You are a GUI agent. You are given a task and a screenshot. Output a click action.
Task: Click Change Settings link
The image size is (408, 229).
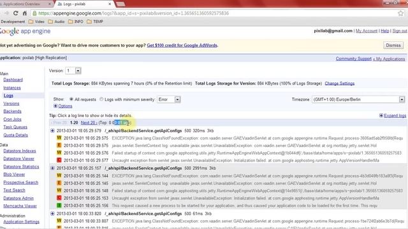[x=340, y=83]
